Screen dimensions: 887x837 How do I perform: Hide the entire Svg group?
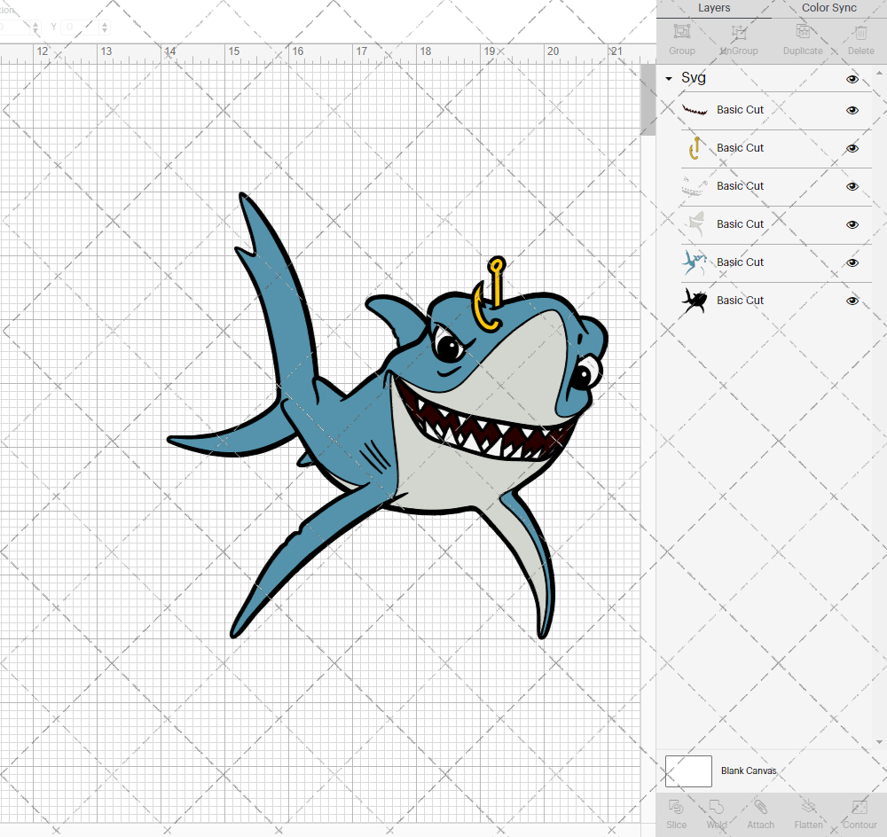(x=852, y=79)
